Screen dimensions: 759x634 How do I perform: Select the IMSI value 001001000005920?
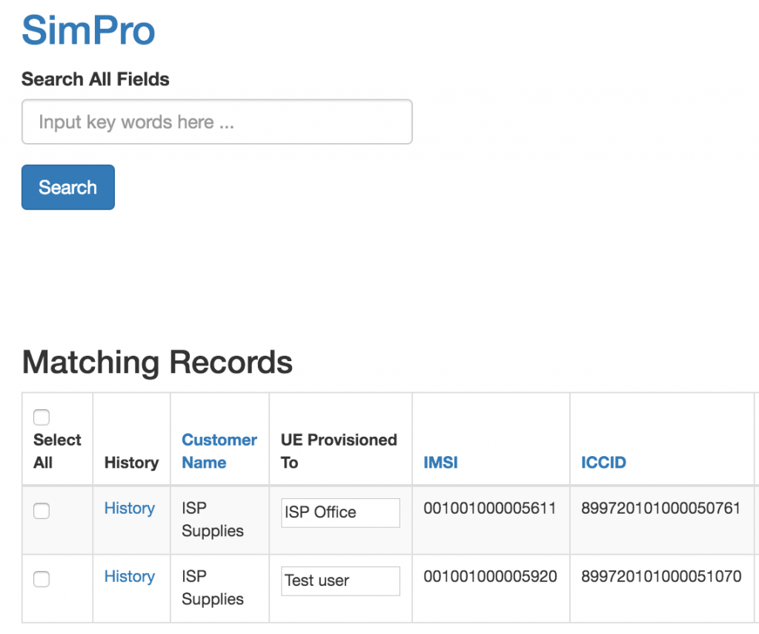[x=491, y=576]
